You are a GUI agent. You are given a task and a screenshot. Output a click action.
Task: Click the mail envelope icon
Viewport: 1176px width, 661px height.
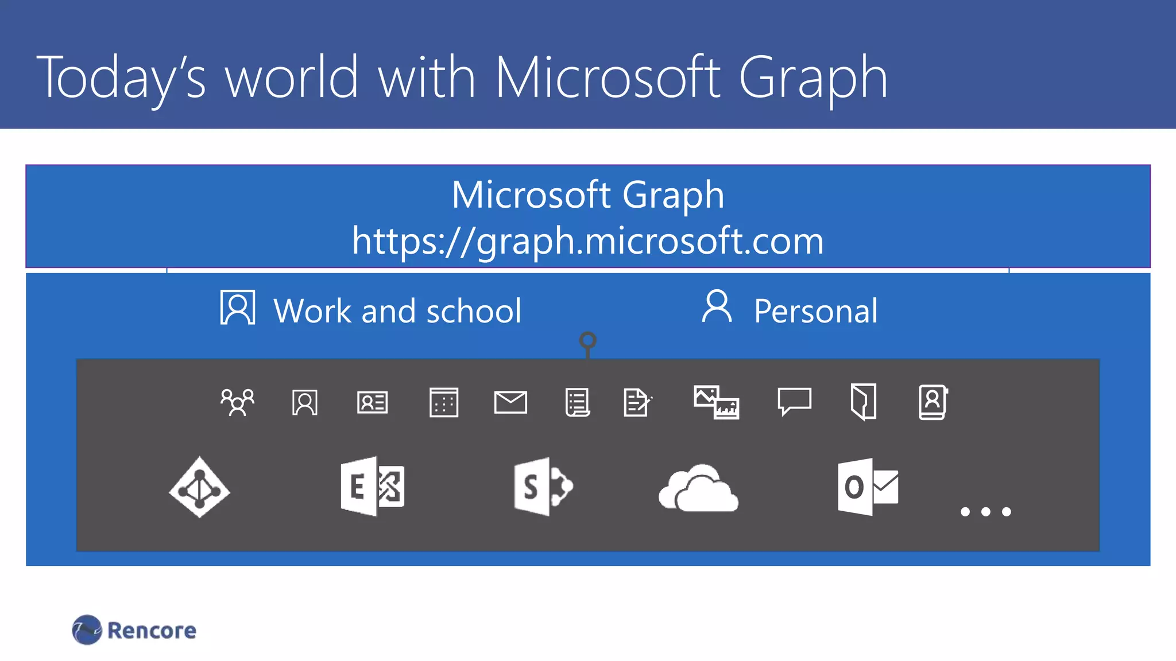pos(510,402)
